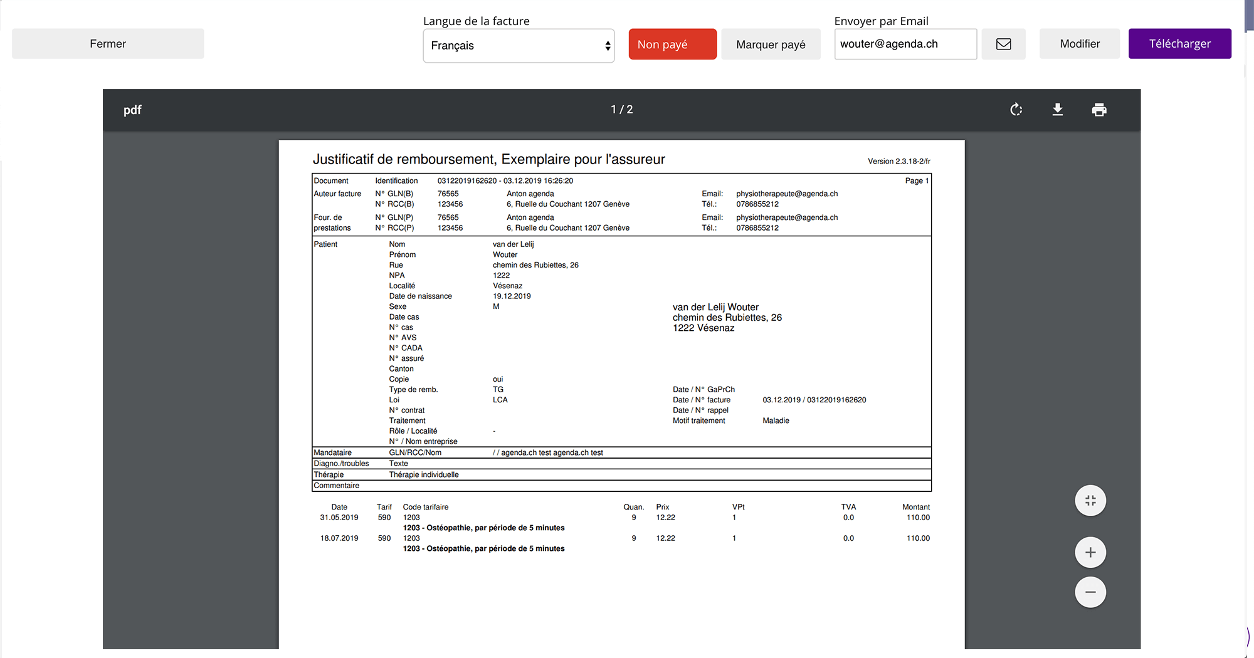
Task: Mark invoice as paid with Marquer payé
Action: (x=771, y=44)
